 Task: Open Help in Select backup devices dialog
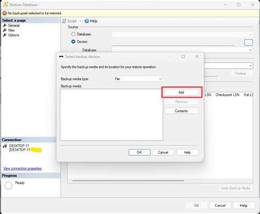pos(187,152)
